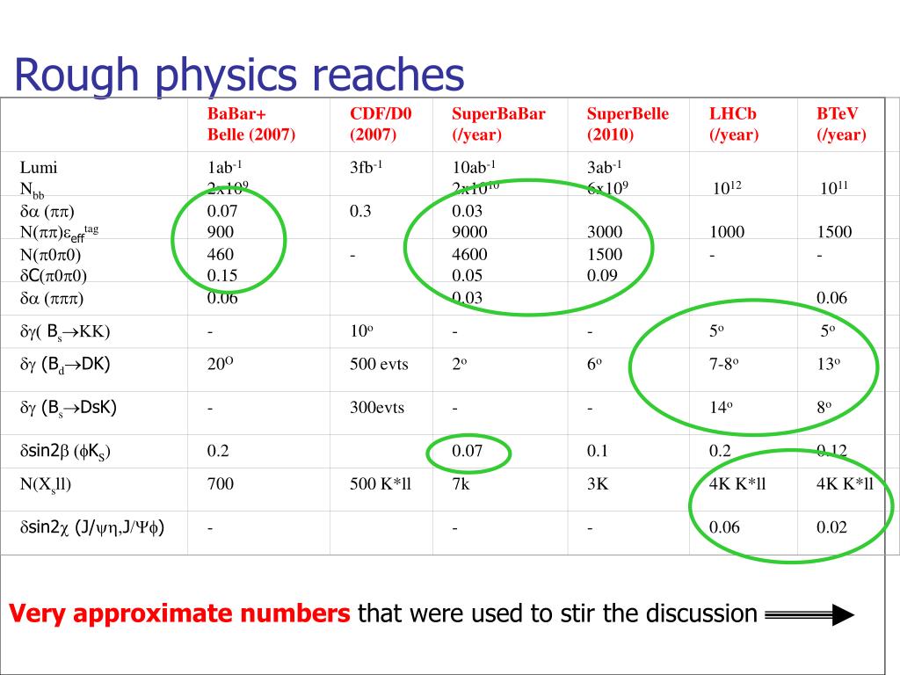900x675 pixels.
Task: Select the '3K' cell under SuperBelle
Action: pos(598,484)
